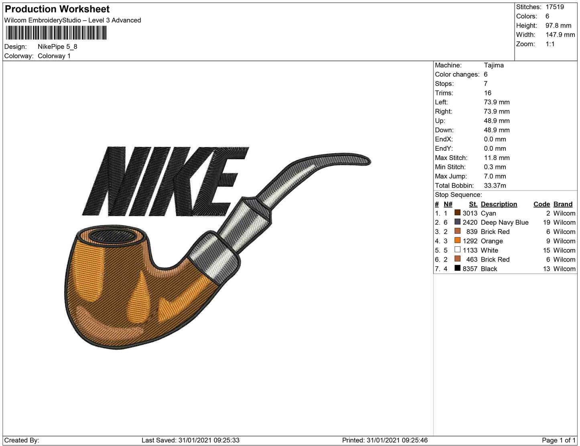Select the 'Last Saved: 31/01/2021 09:25:33' text
Image resolution: width=580 pixels, height=446 pixels.
[x=191, y=440]
